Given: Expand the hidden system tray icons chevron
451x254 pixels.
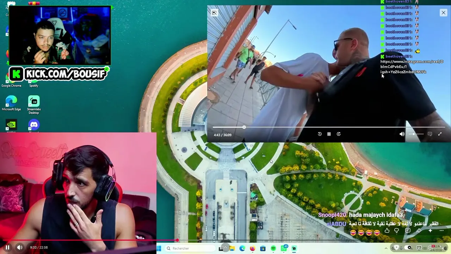Looking at the screenshot, I should [x=386, y=248].
